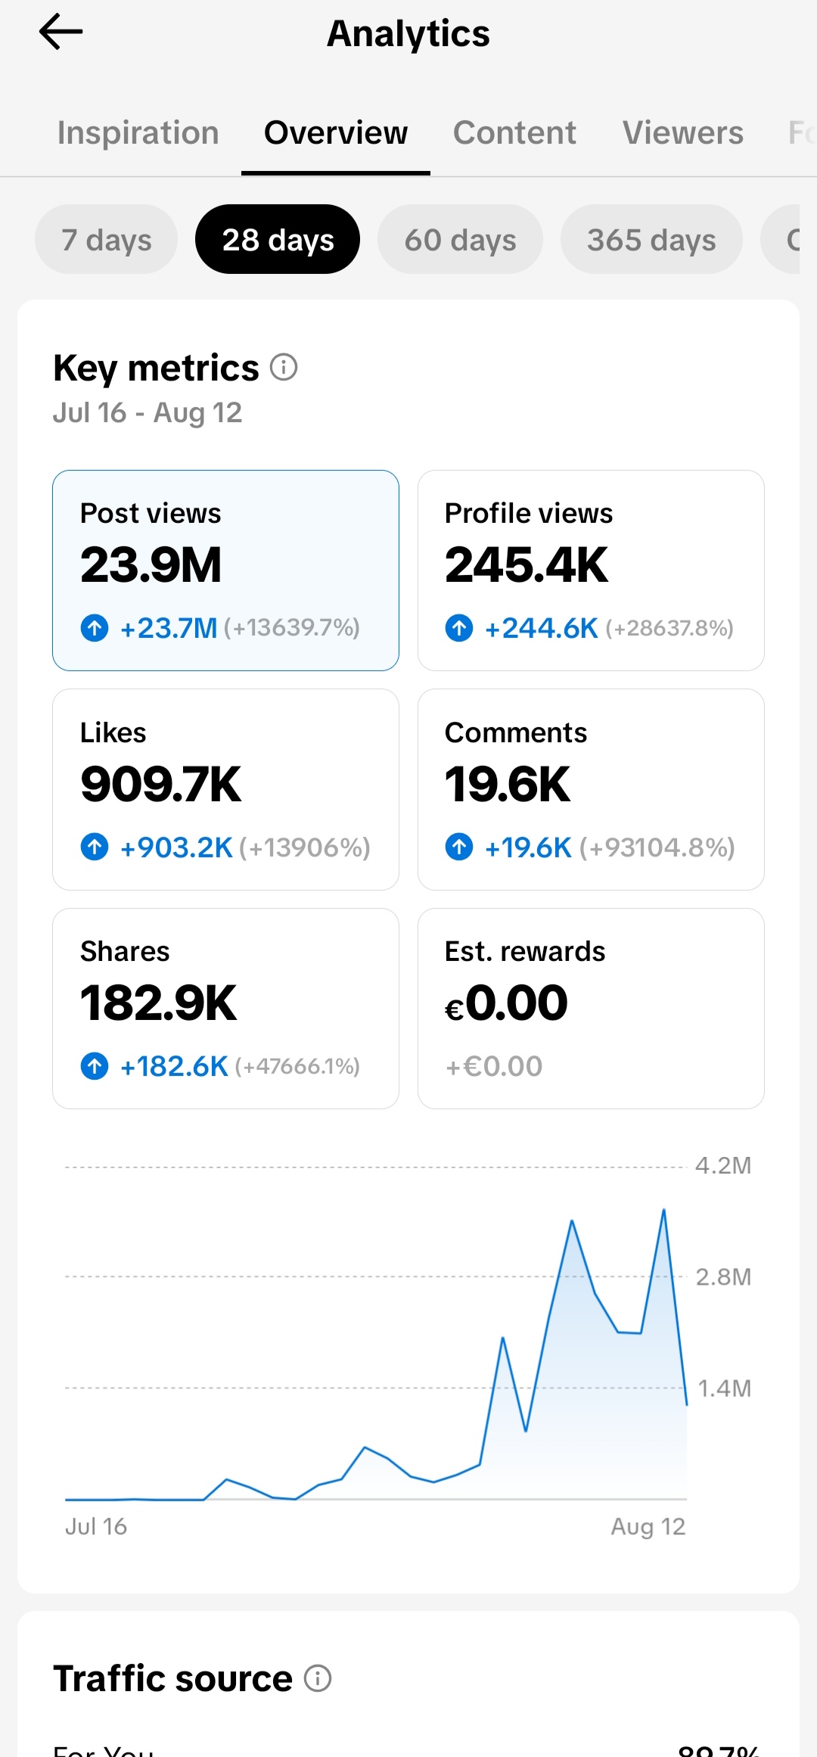The height and width of the screenshot is (1757, 817).
Task: Open Key metrics info icon
Action: 284,368
